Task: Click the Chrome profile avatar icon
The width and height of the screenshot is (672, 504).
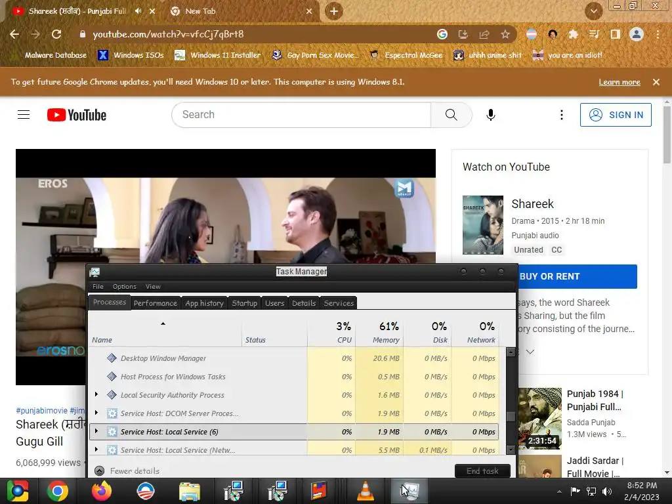Action: [x=637, y=34]
